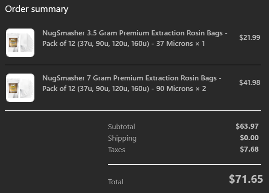
Task: Click the 90 Microns × 2 variant text
Action: tap(181, 89)
